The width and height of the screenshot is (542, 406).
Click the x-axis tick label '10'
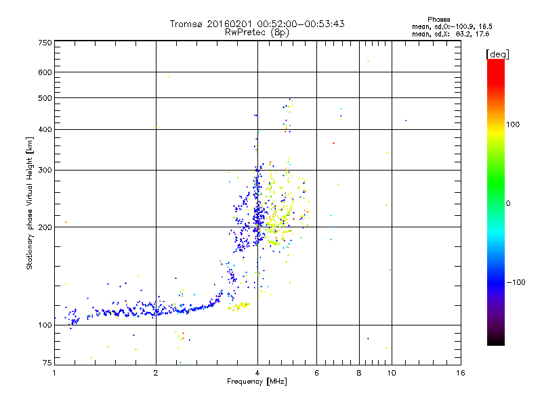[392, 373]
